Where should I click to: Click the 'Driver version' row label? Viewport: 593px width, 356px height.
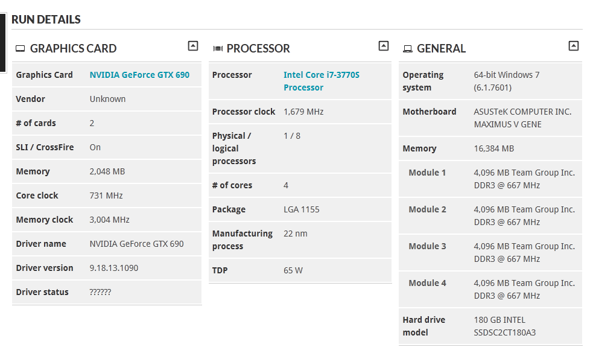coord(45,269)
